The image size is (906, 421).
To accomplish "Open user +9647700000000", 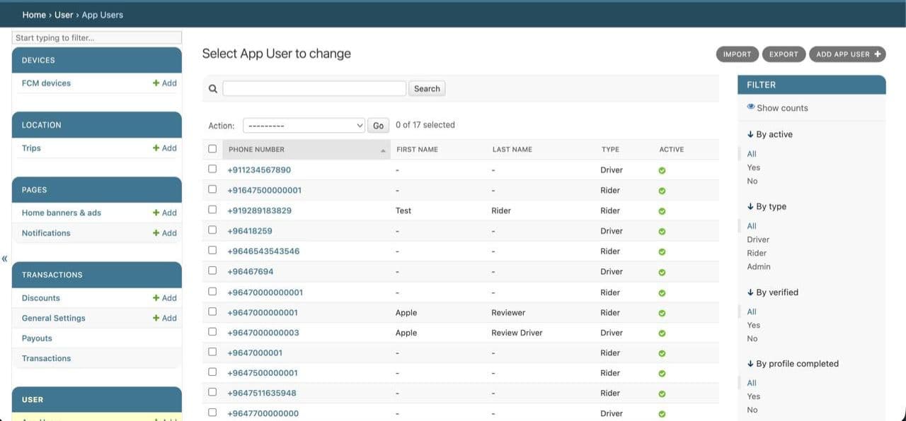I will pos(263,413).
